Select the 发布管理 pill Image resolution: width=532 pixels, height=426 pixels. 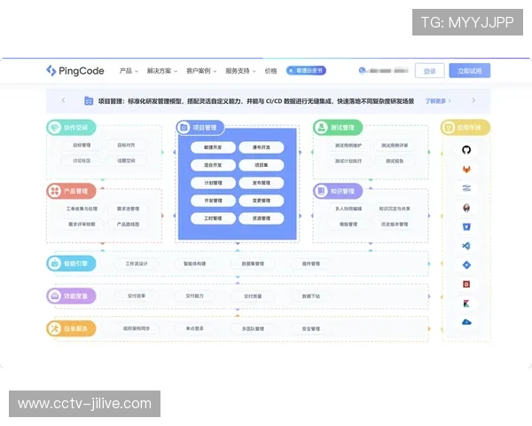262,183
